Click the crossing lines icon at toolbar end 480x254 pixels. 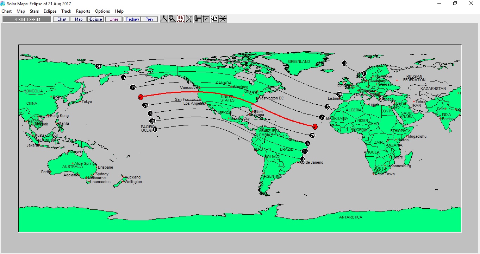click(223, 19)
